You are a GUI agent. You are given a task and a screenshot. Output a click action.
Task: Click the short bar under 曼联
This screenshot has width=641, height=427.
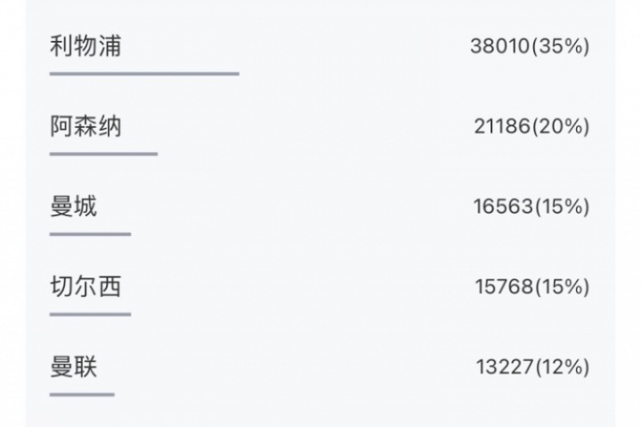[x=82, y=393]
